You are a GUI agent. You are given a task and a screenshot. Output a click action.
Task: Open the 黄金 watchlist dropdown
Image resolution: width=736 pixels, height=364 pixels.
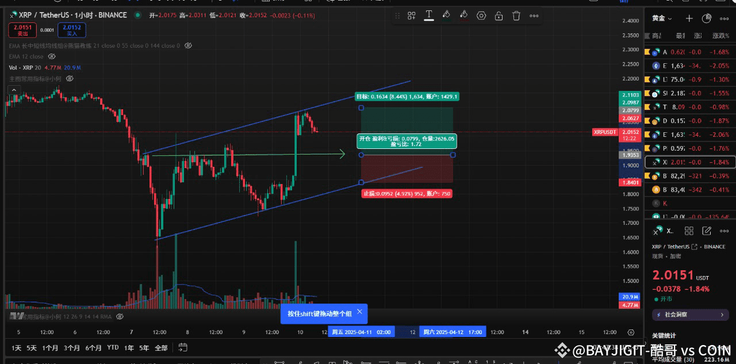(x=661, y=18)
